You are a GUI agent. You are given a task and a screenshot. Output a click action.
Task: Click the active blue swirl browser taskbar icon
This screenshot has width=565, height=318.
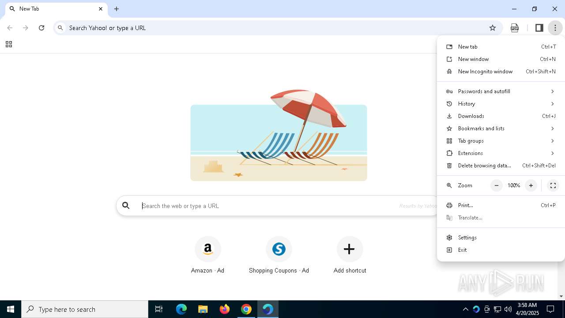(x=268, y=309)
